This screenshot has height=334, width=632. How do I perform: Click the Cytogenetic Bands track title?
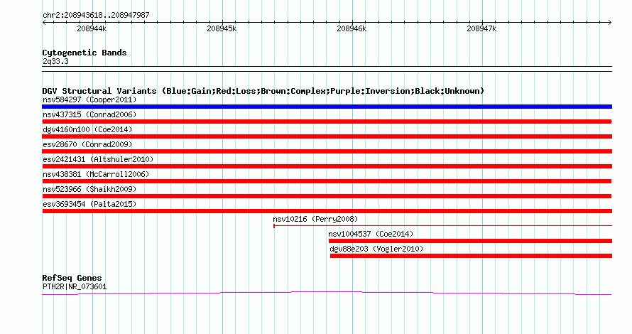(x=85, y=53)
